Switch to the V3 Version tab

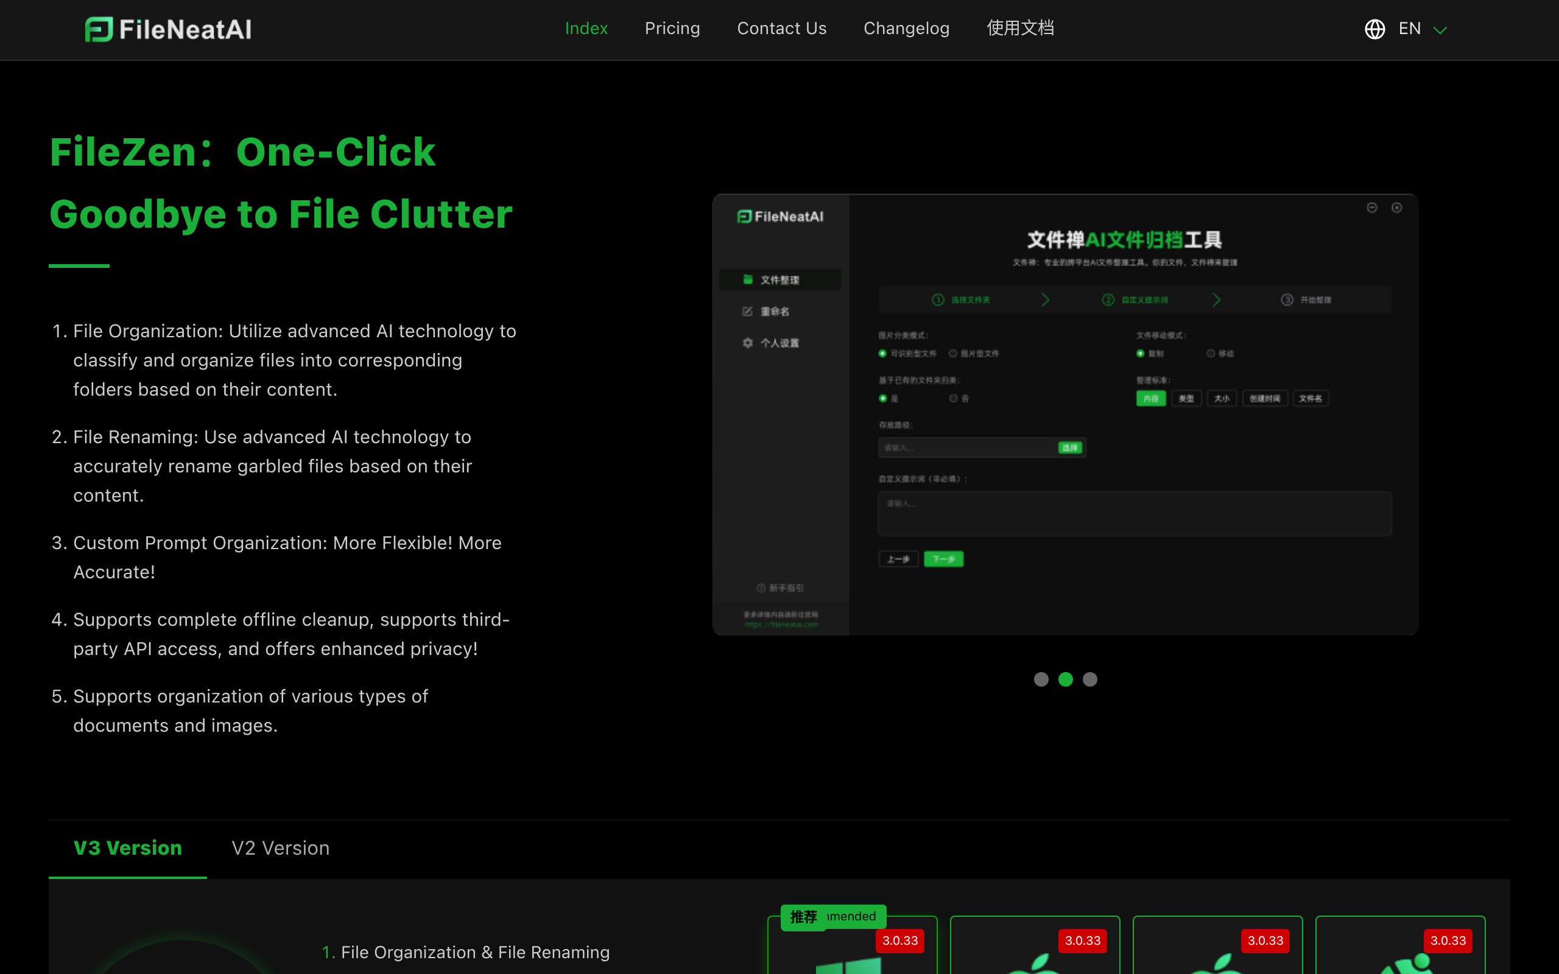coord(127,848)
